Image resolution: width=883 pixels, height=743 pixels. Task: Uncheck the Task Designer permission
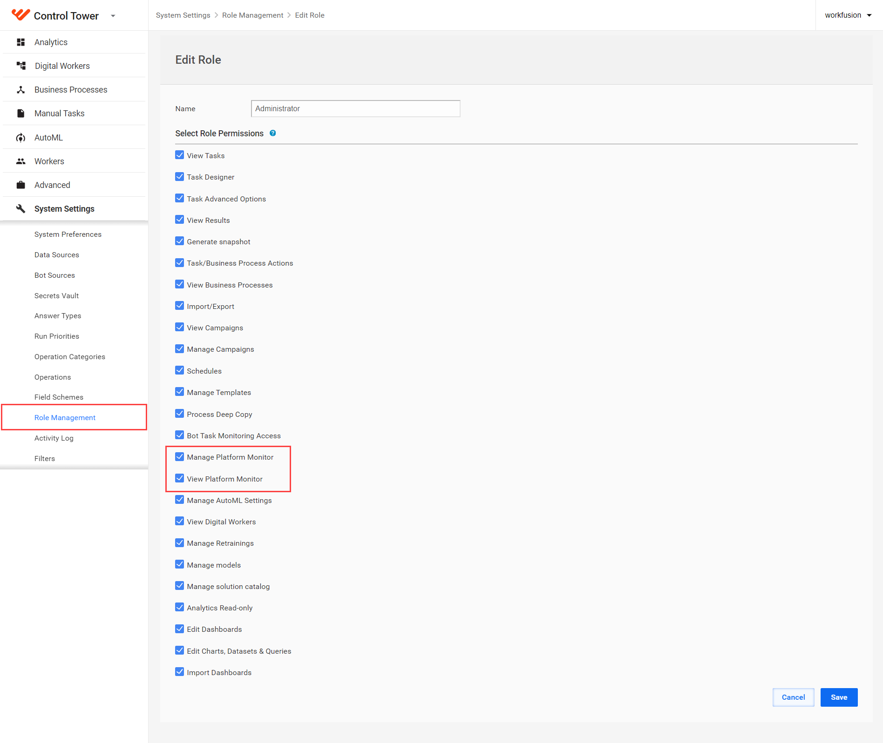[180, 176]
